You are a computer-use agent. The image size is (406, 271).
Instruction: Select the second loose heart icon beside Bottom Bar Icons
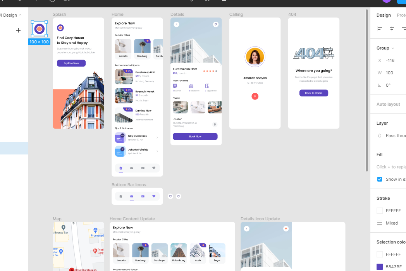pos(179,196)
